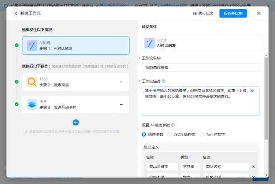Click green check status of step 2
275x184 pixels.
pos(17,82)
